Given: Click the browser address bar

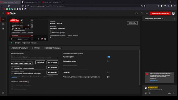Looking at the screenshot, I should tap(82, 6).
